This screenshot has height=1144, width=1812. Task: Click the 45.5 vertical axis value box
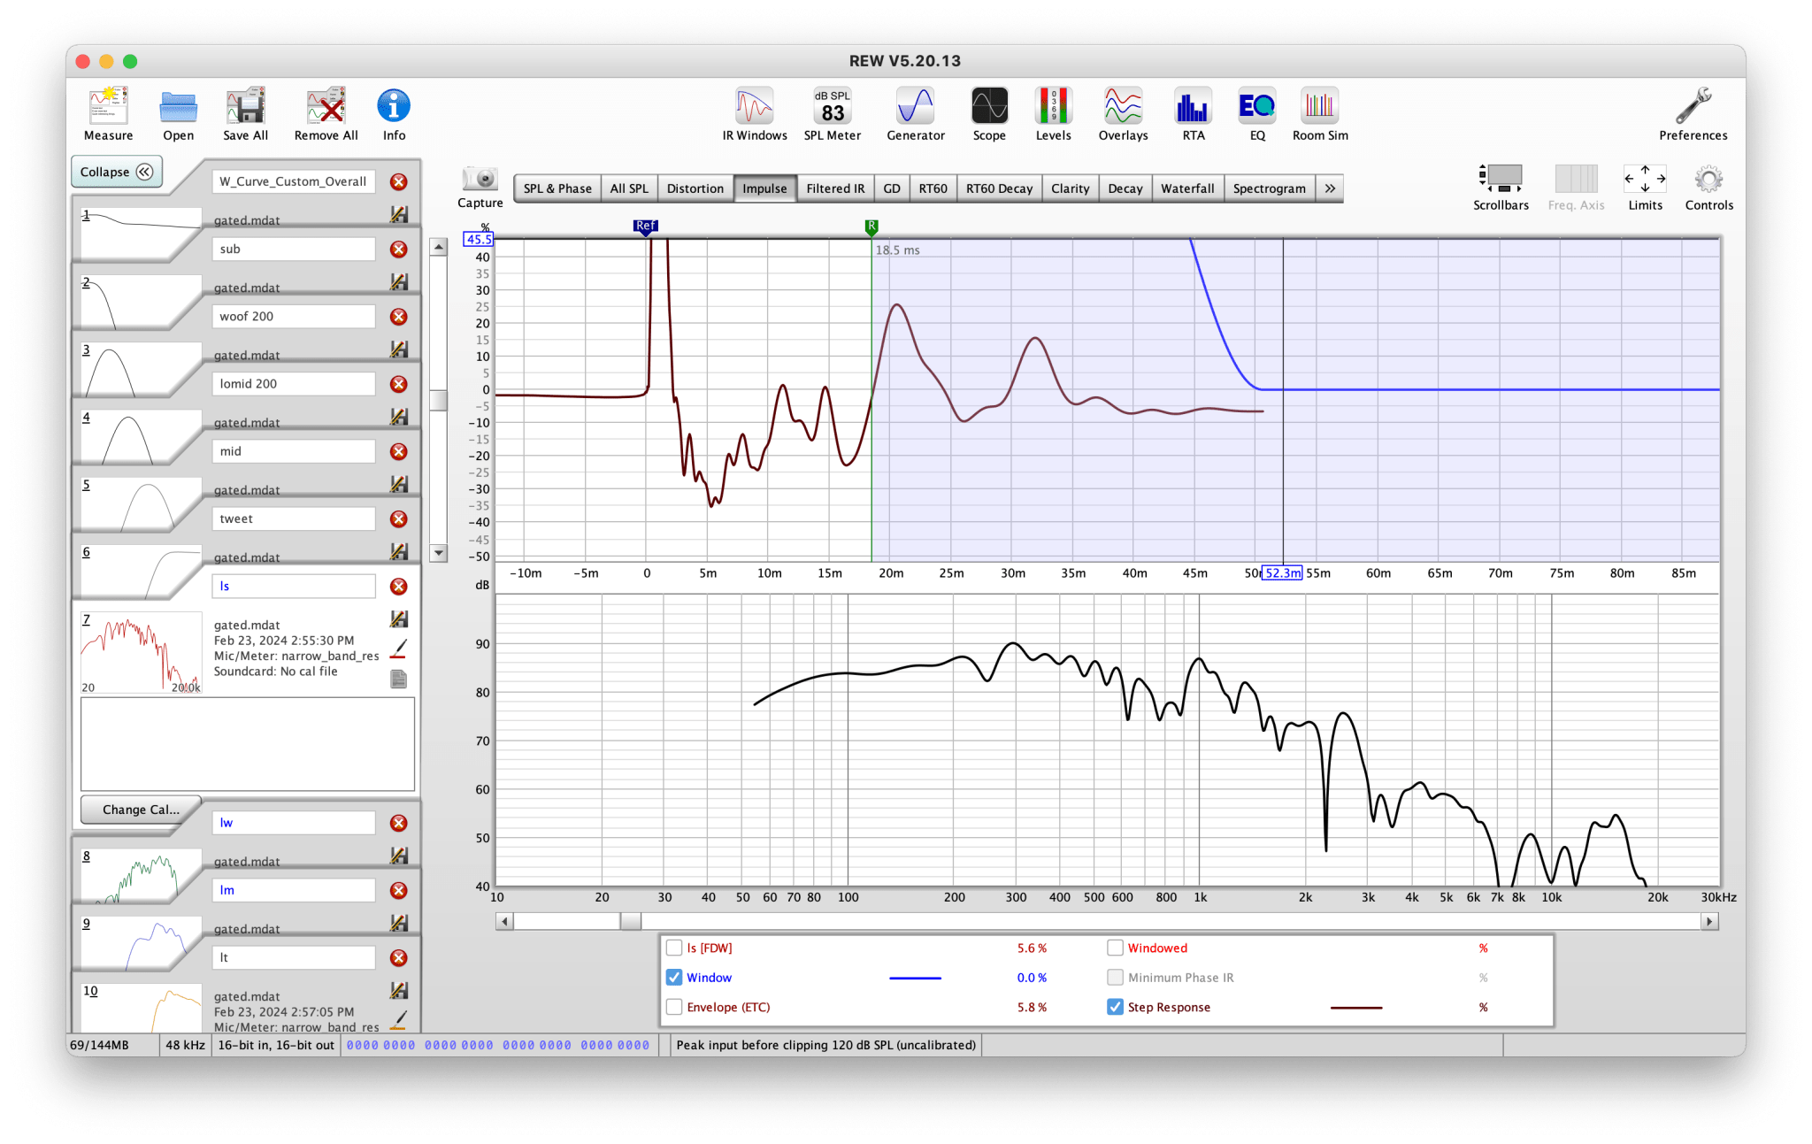coord(479,240)
